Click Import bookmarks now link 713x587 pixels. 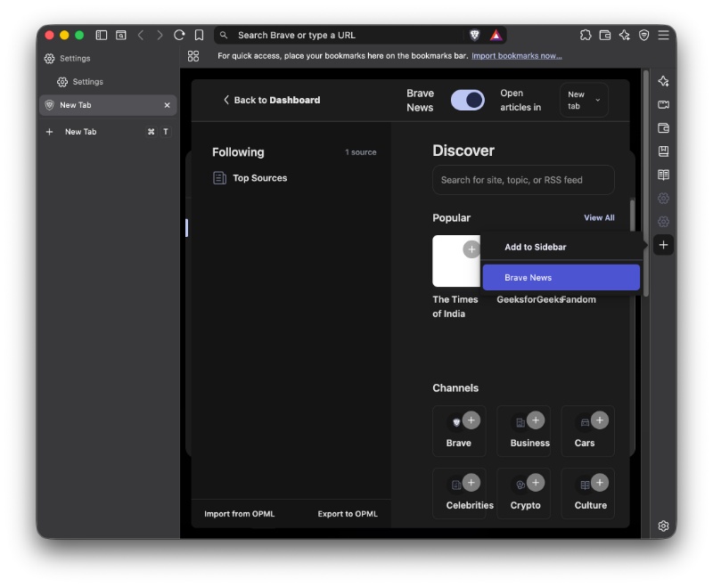pos(517,56)
